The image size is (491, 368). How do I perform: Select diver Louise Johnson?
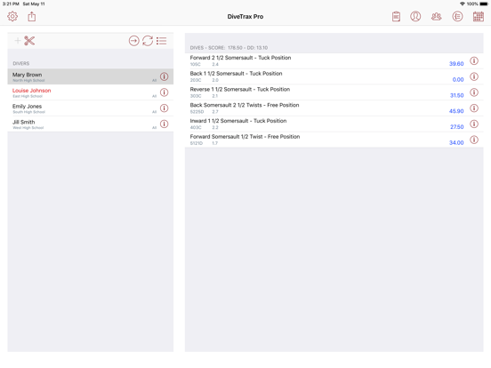pyautogui.click(x=91, y=92)
